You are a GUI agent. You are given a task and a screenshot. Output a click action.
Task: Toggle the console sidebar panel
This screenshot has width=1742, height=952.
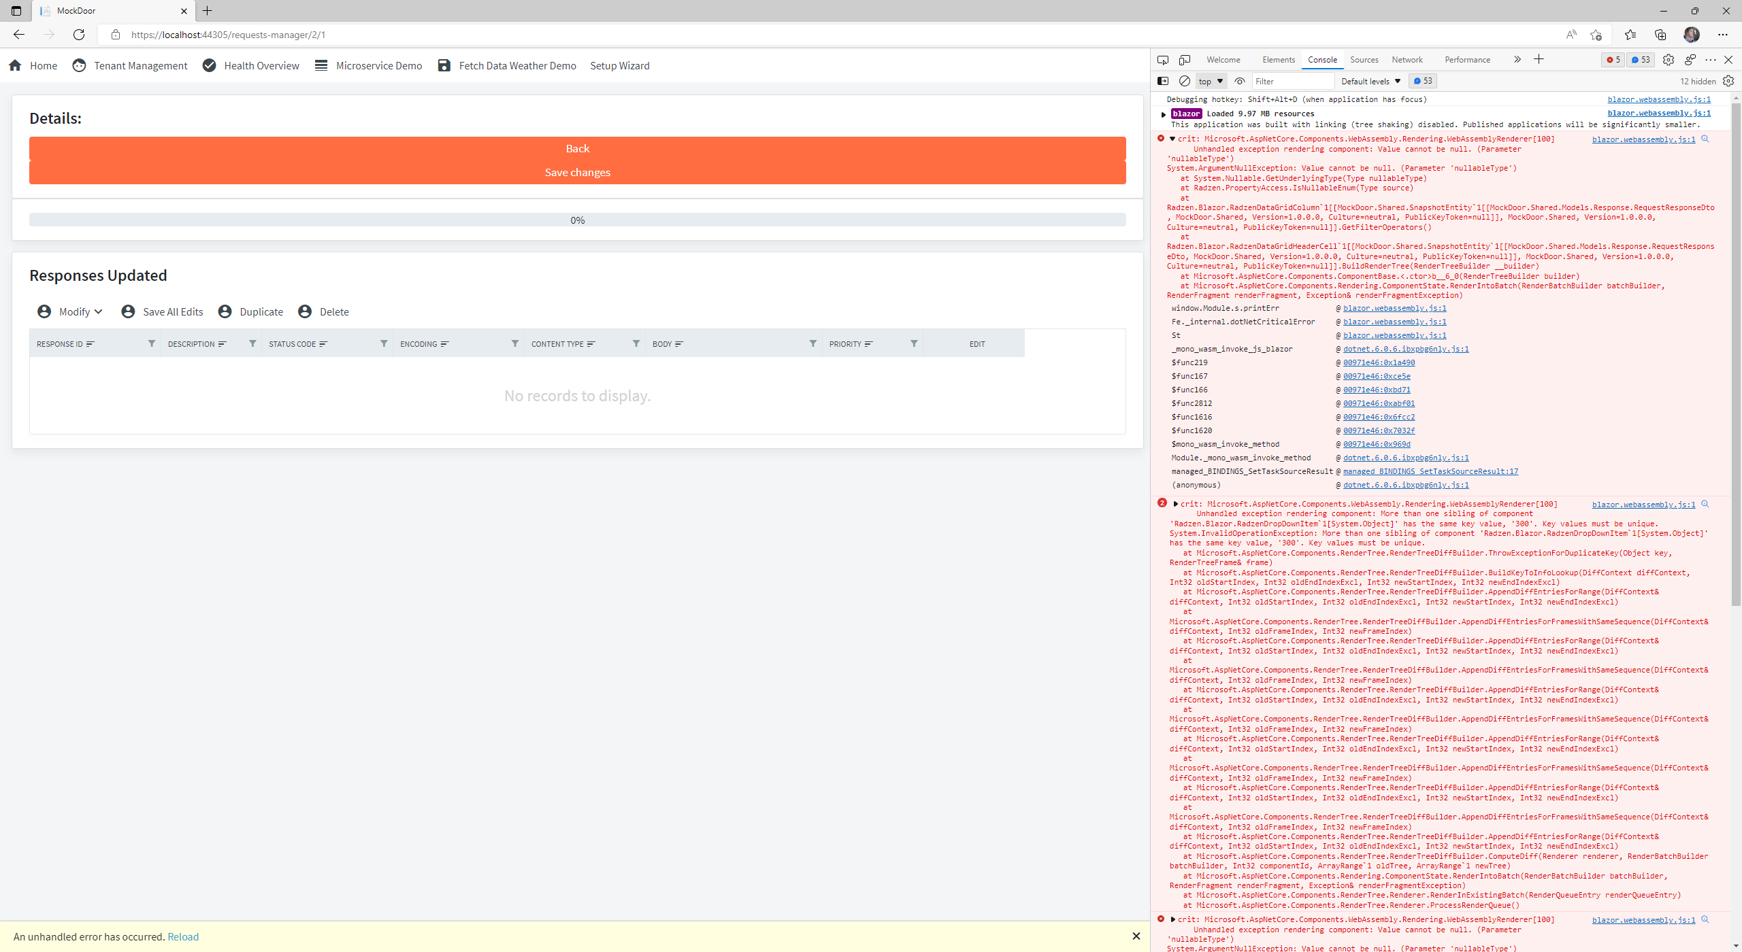(x=1163, y=81)
